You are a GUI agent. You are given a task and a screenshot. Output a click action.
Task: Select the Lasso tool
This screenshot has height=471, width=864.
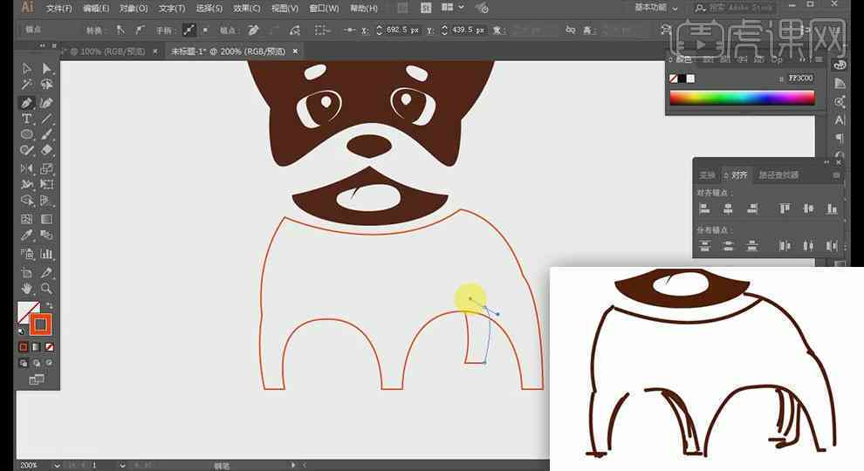[47, 85]
